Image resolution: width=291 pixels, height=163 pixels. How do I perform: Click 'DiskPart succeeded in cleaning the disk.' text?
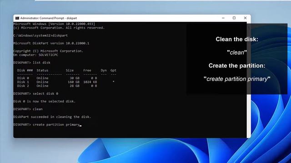52,117
